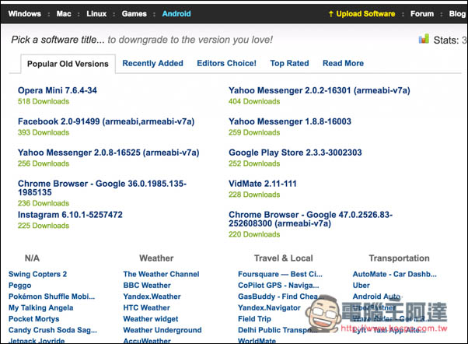Click the N/A category heading

click(32, 258)
